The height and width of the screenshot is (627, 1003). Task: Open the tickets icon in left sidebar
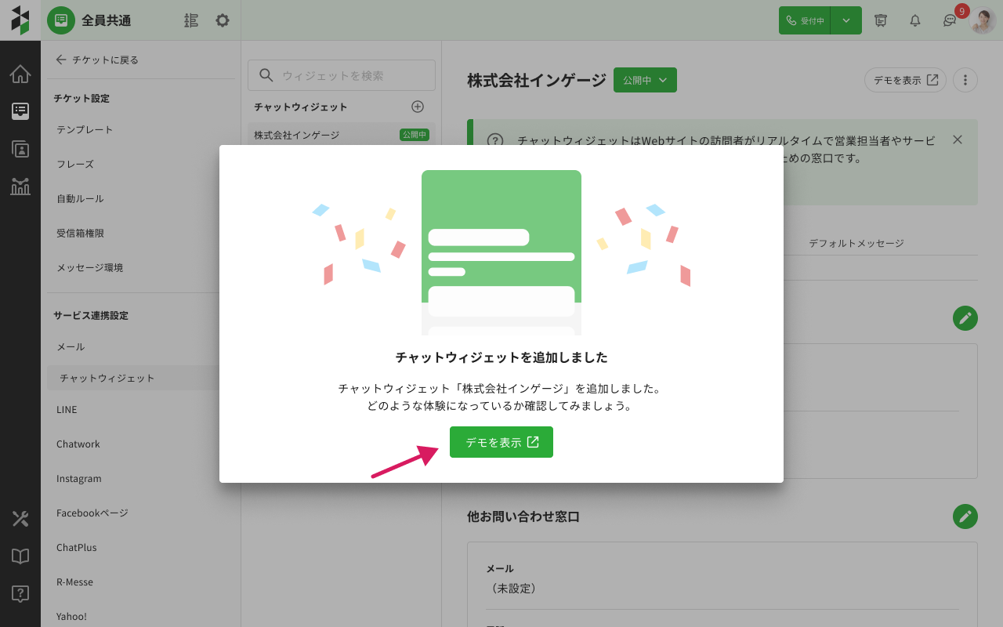tap(20, 111)
